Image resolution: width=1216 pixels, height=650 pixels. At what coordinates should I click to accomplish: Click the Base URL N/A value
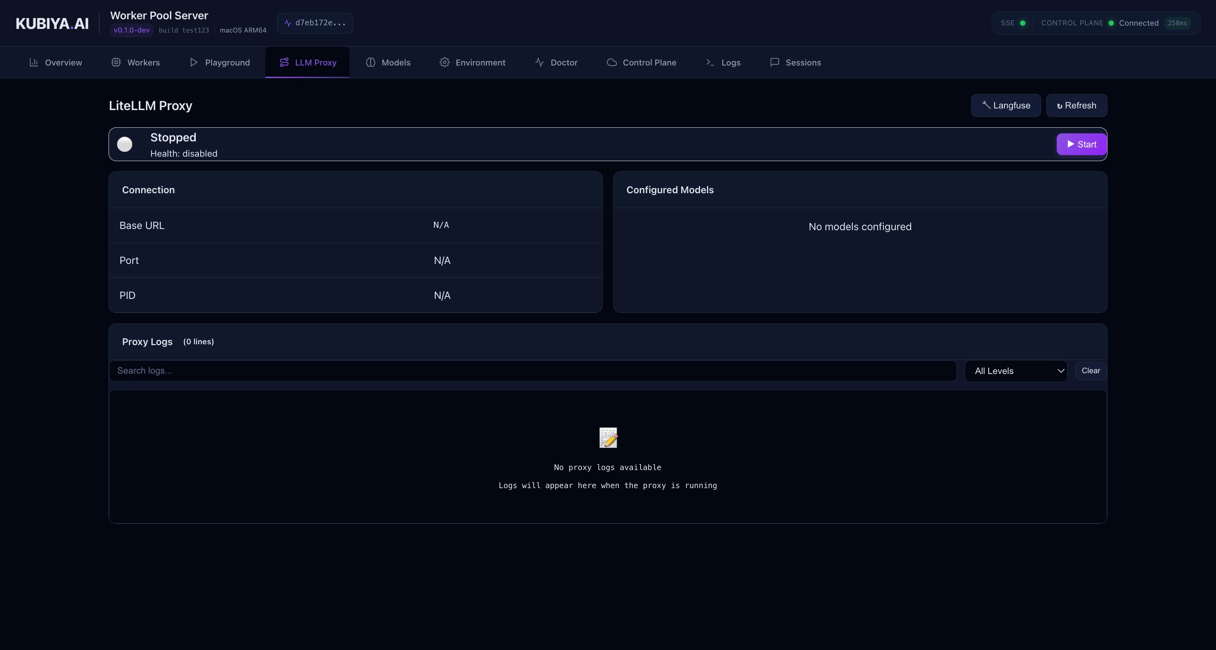click(441, 225)
